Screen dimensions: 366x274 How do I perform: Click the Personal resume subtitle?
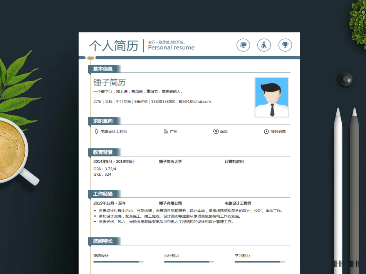[171, 48]
